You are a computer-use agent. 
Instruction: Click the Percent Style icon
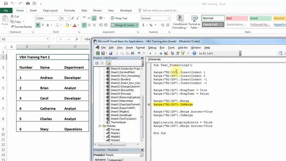tap(151, 25)
